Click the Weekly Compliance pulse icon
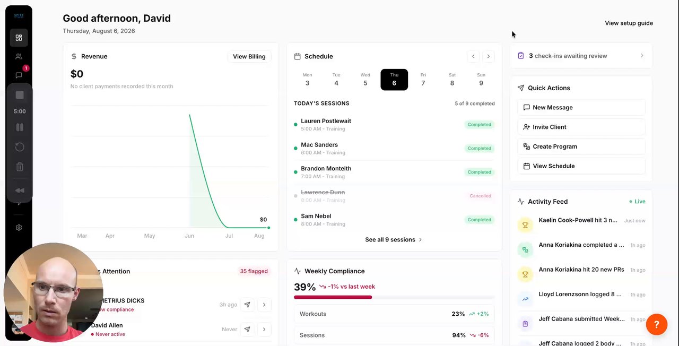This screenshot has height=346, width=679. coord(298,271)
